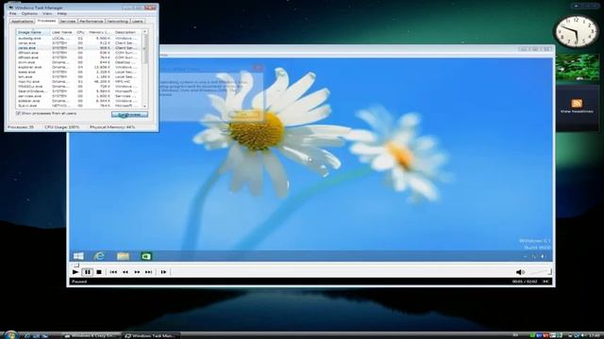604x339 pixels.
Task: Click the fast-forward (increase speed) icon
Action: [x=137, y=272]
